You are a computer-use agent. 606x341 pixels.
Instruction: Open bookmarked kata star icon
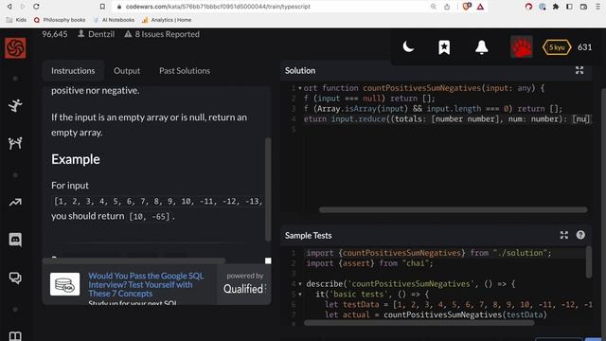(444, 47)
